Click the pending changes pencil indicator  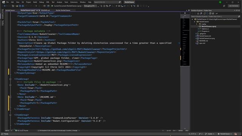point(201,134)
